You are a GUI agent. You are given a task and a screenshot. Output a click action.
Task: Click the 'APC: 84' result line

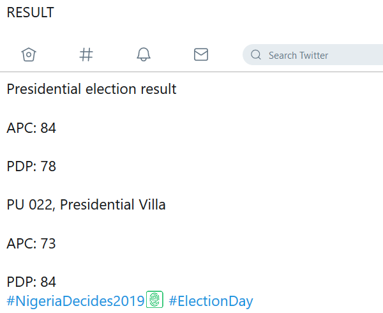coord(31,128)
